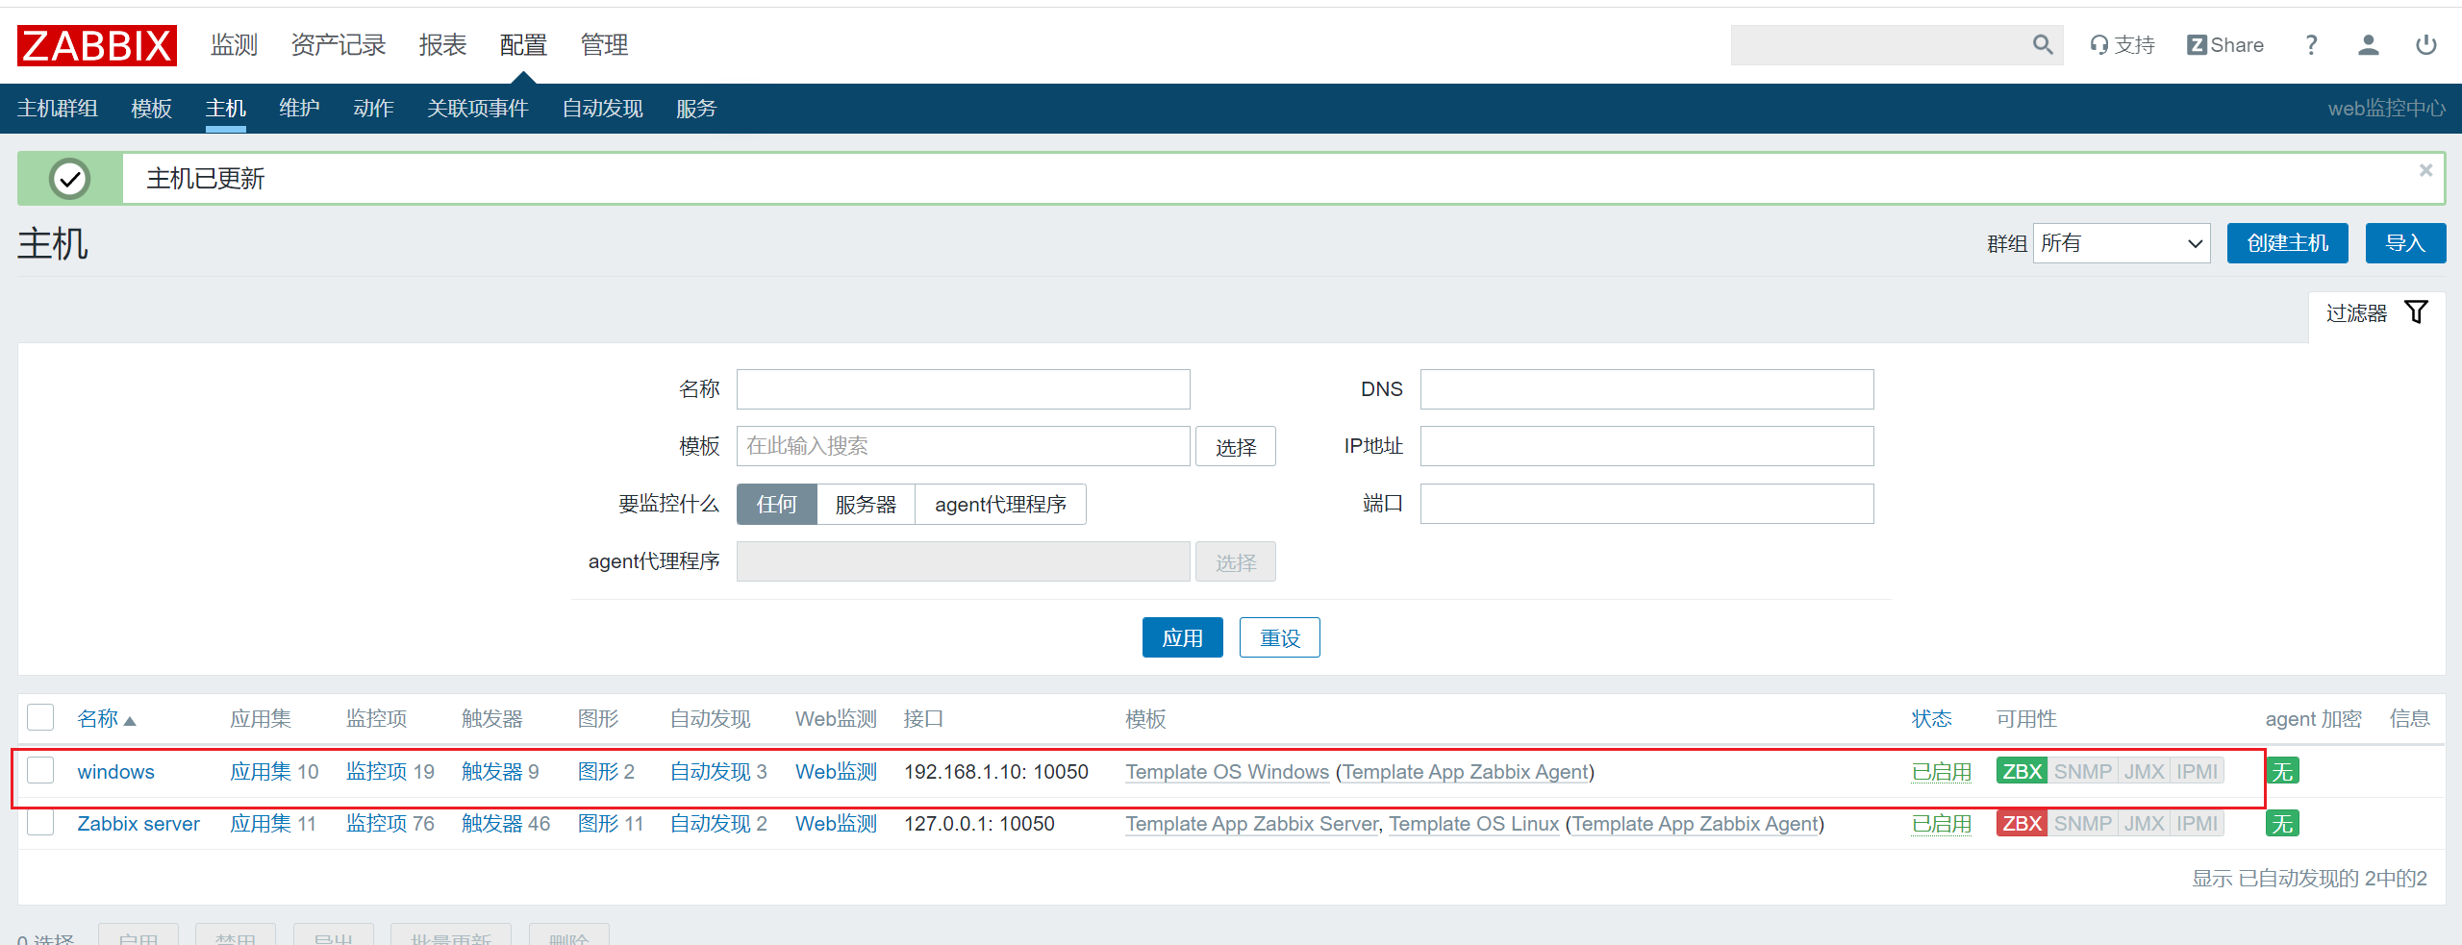Open the 配置 menu
This screenshot has width=2462, height=945.
523,45
